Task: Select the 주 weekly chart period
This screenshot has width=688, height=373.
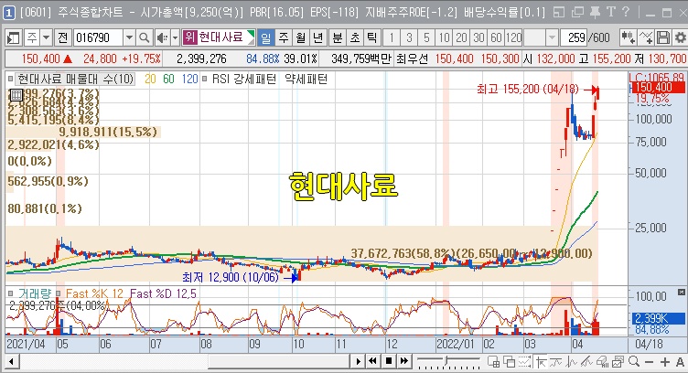Action: [x=284, y=37]
